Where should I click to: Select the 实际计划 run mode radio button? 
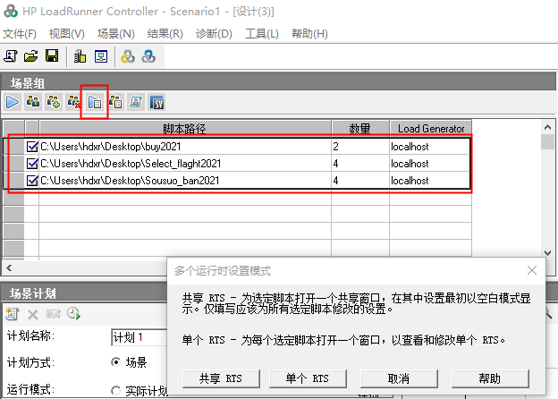click(x=115, y=391)
